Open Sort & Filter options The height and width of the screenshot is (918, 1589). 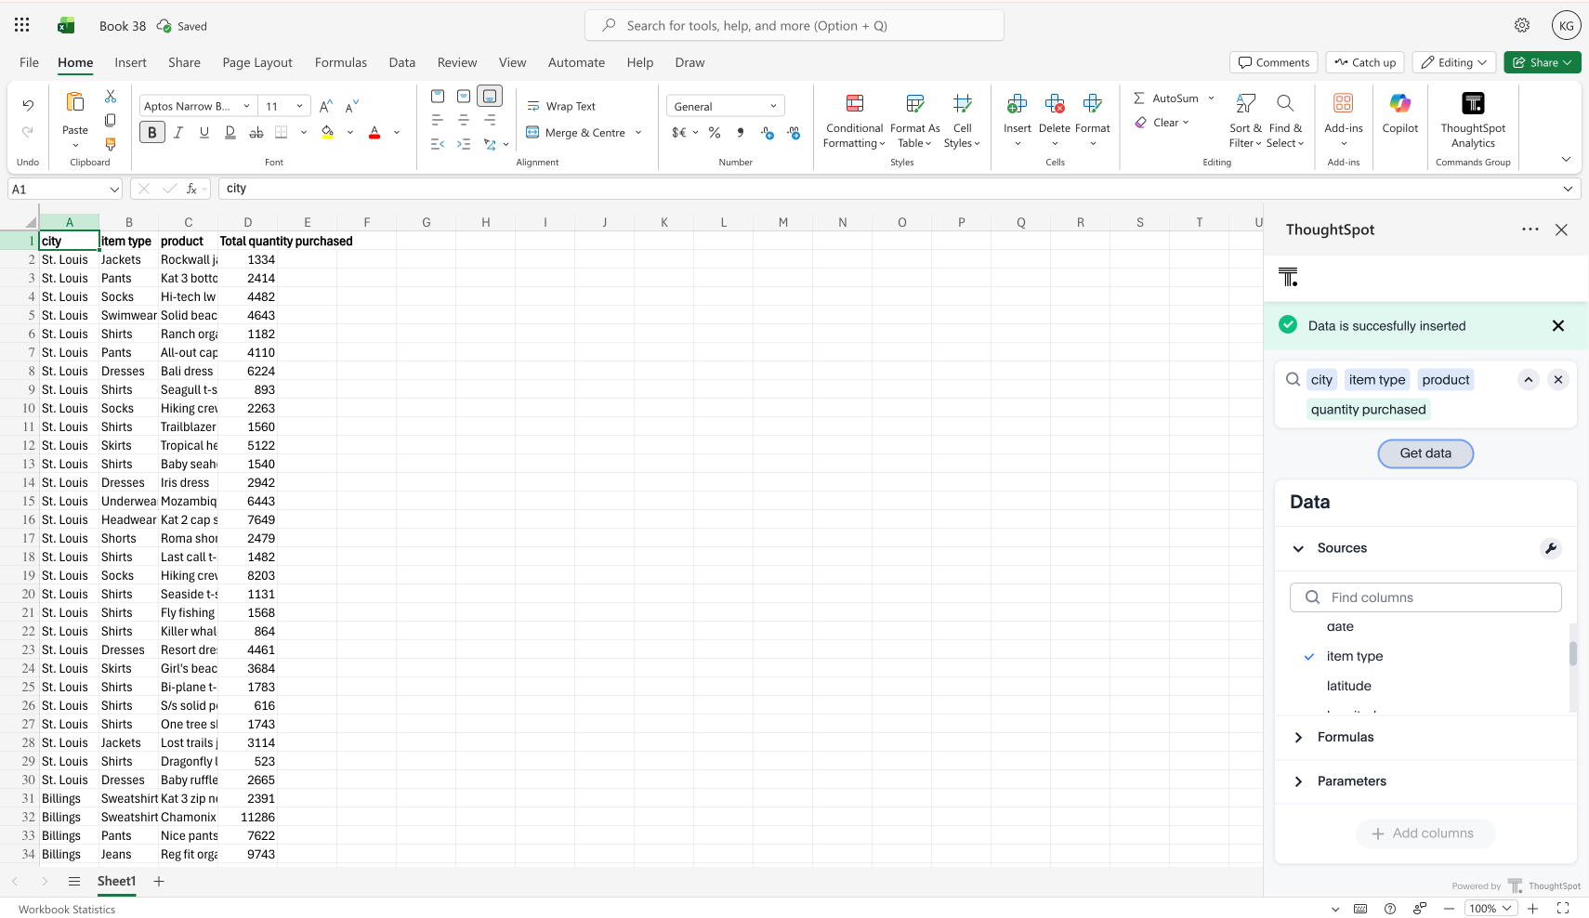(x=1245, y=122)
